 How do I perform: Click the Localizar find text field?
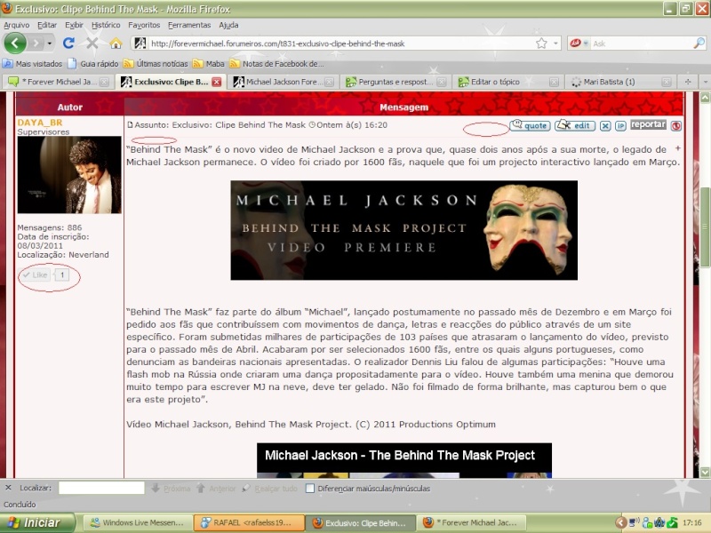tap(101, 488)
